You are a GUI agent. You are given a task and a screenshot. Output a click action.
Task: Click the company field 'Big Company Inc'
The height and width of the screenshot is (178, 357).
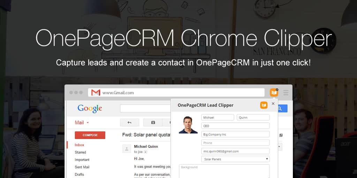(235, 134)
